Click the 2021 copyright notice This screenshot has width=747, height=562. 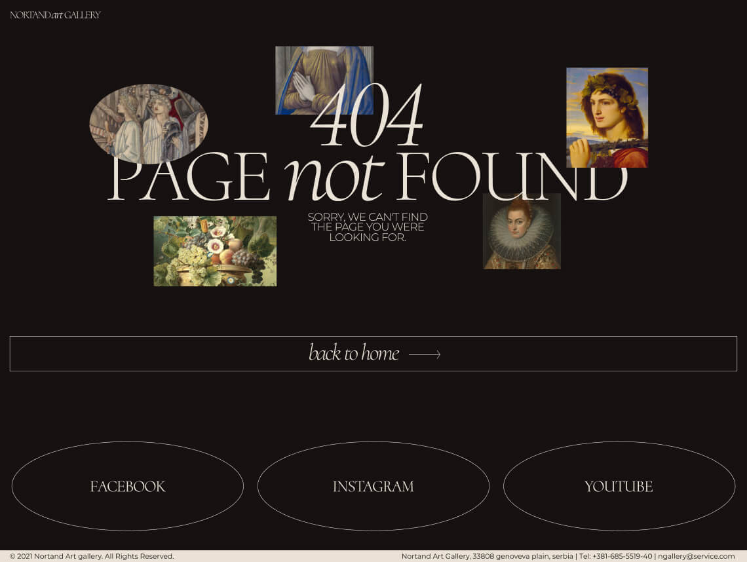(x=92, y=556)
